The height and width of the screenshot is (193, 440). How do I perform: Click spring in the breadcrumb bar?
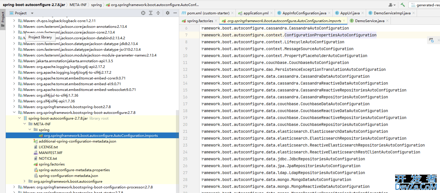click(96, 5)
